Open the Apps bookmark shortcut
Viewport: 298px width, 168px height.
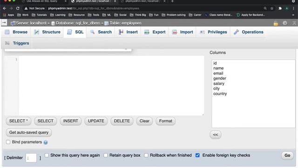8,15
